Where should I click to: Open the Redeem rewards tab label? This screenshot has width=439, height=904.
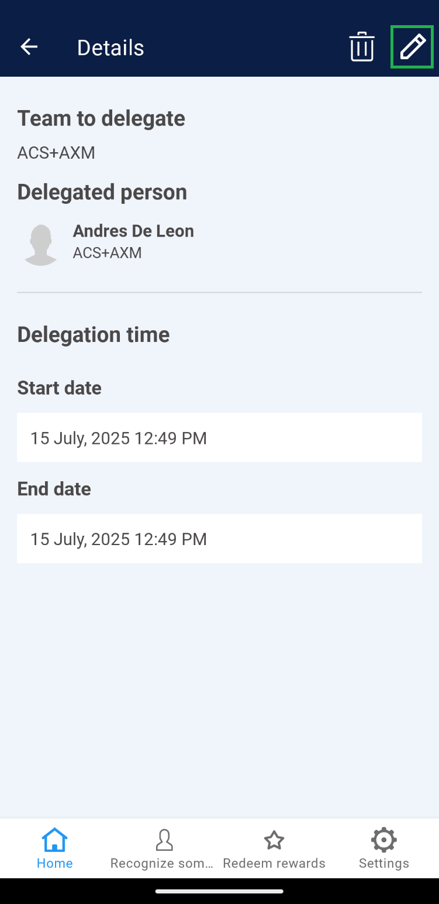point(274,863)
